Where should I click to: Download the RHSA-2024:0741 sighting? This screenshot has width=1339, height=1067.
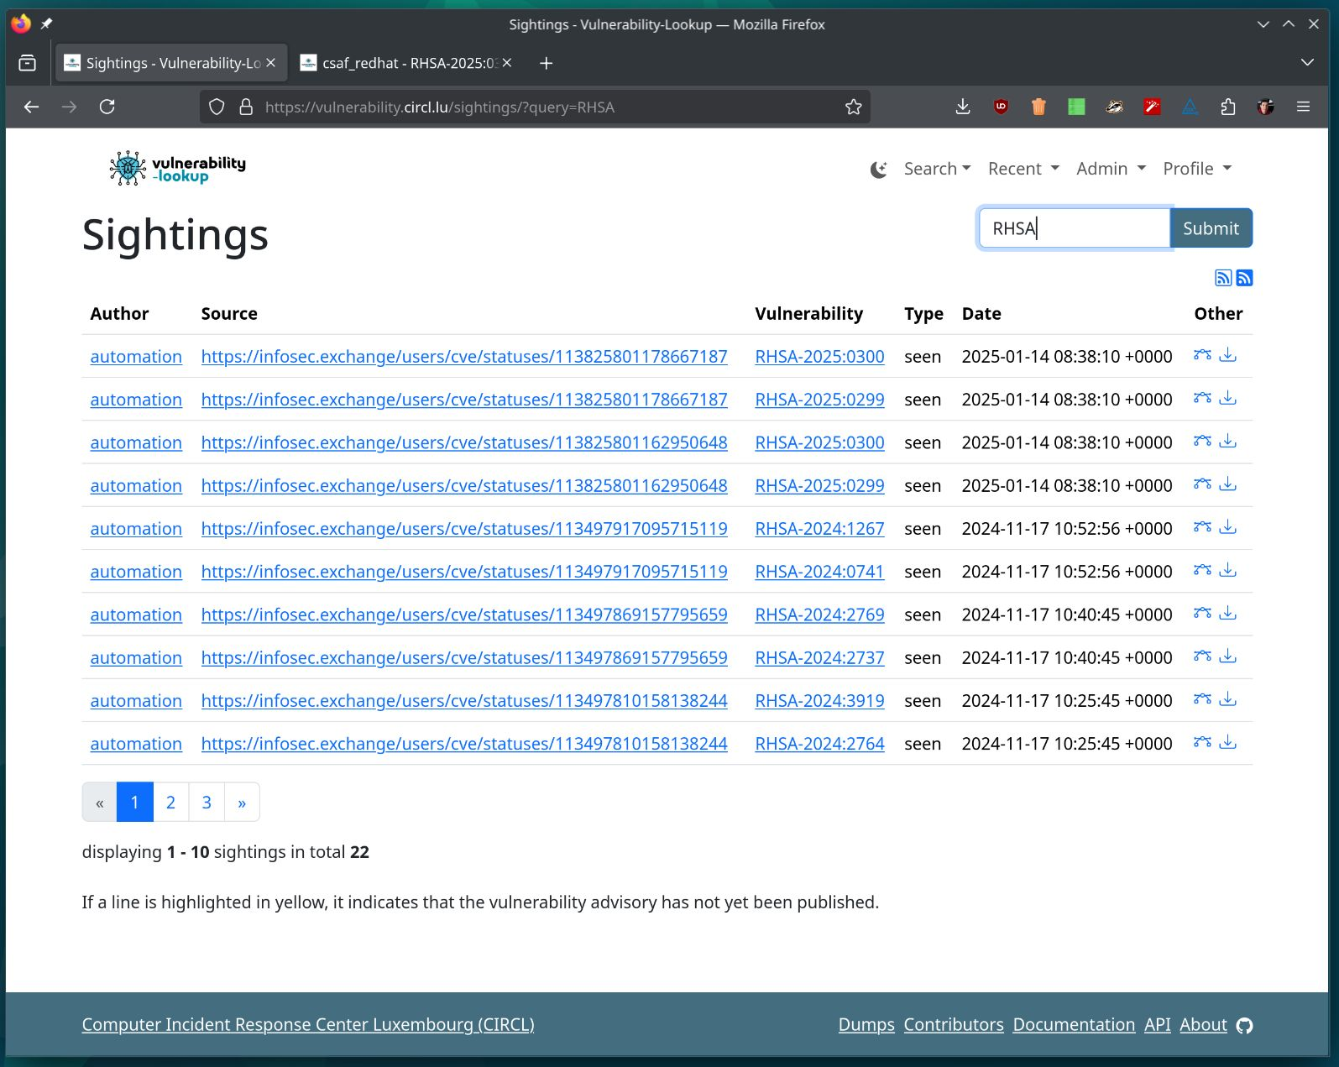coord(1227,570)
